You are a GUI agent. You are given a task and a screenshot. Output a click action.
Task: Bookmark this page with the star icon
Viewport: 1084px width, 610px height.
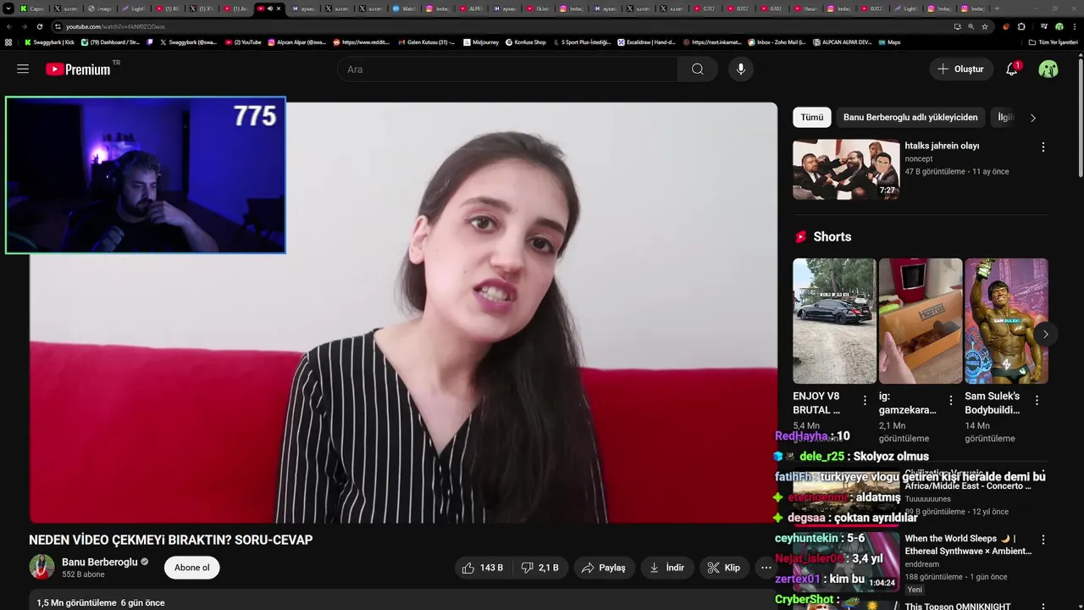coord(985,26)
